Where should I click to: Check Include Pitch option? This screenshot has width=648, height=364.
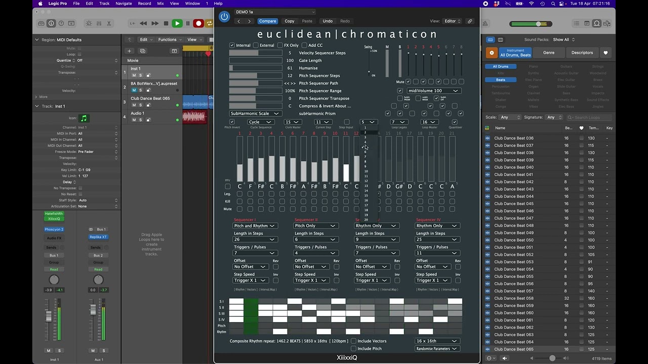(x=353, y=349)
